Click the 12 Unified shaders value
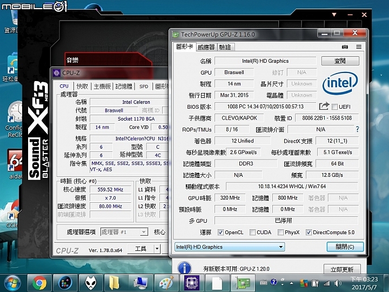389x292 pixels. 243,141
